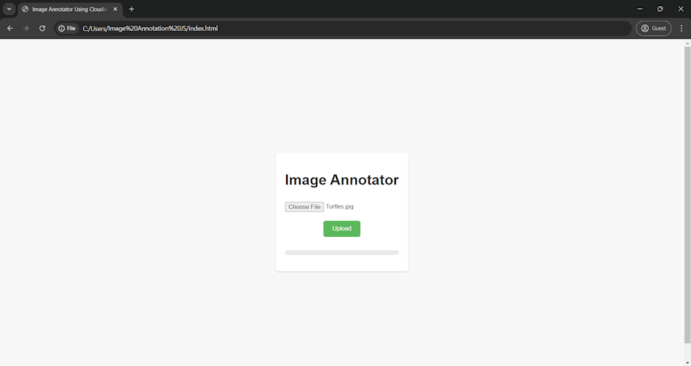The height and width of the screenshot is (366, 691).
Task: Click the Choose File button
Action: point(304,206)
